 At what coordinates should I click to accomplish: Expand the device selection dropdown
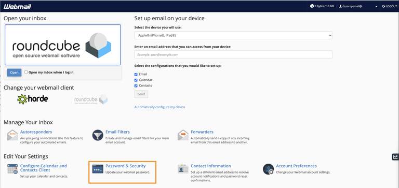[233, 36]
